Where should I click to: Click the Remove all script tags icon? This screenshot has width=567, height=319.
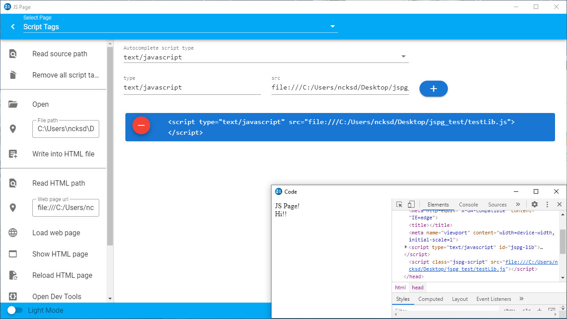pos(13,75)
